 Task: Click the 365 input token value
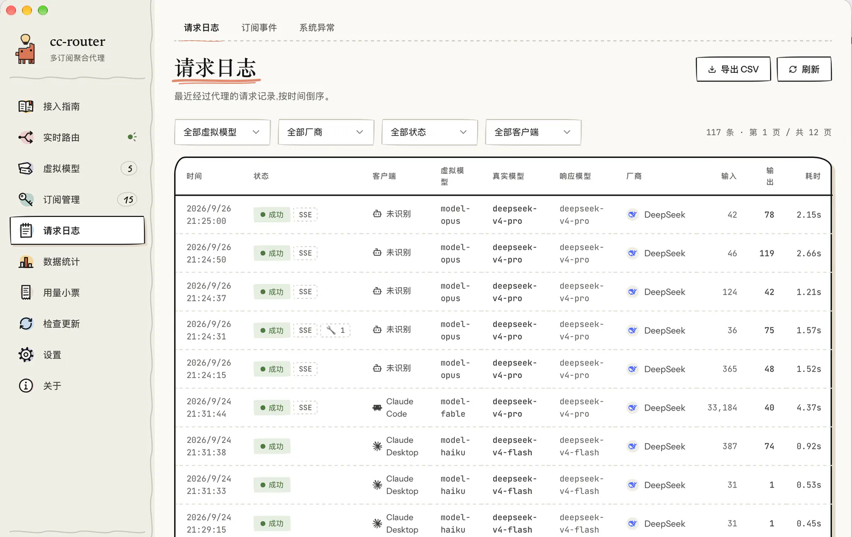pos(730,369)
